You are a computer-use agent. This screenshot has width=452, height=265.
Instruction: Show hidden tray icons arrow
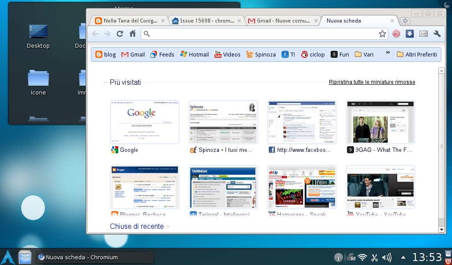(403, 257)
